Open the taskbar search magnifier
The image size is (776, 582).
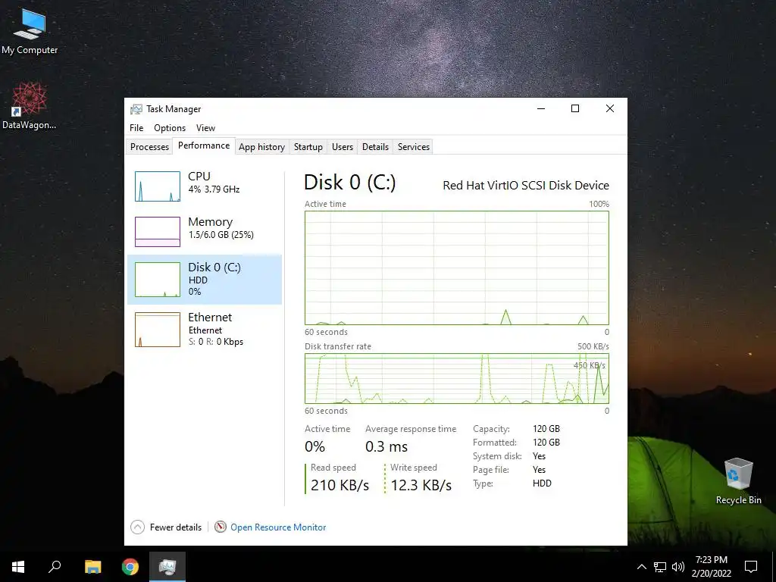[x=55, y=567]
